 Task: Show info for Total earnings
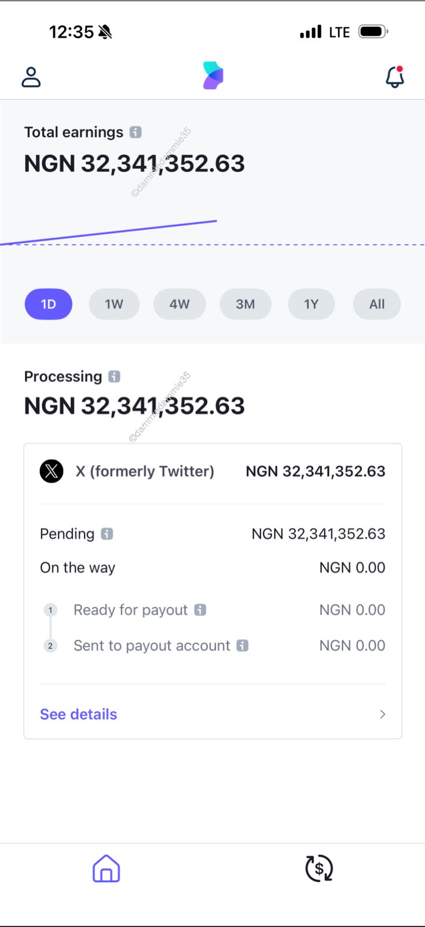[x=135, y=132]
